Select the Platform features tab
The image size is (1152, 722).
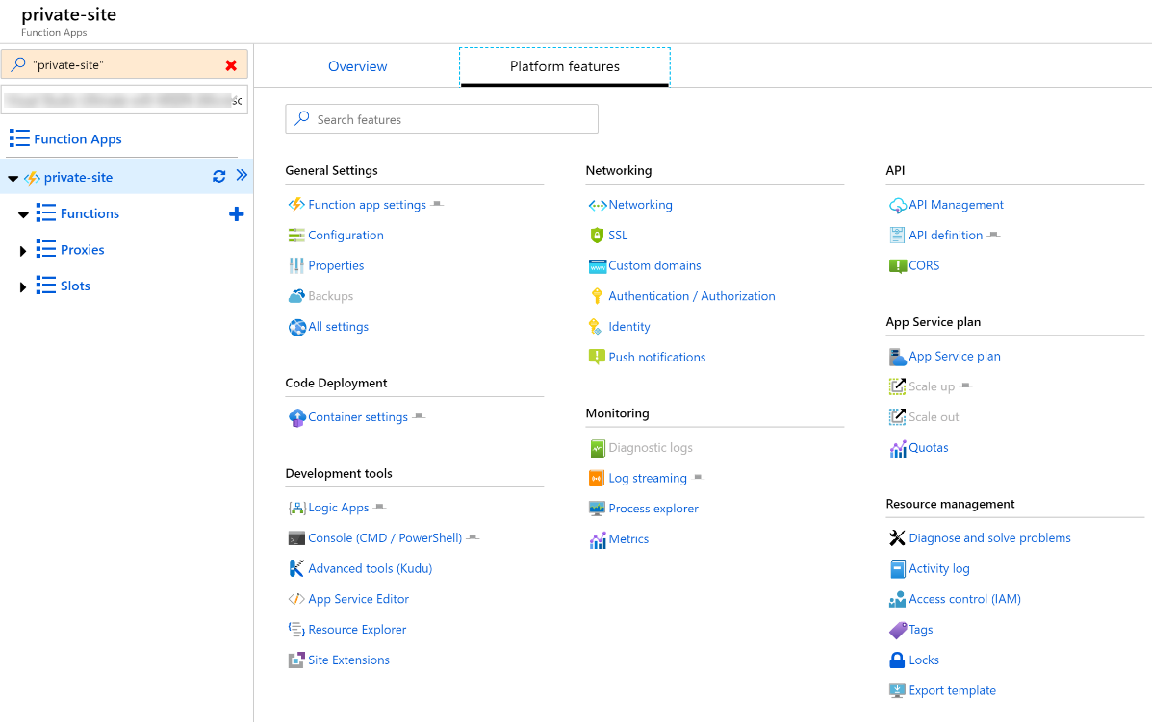(x=565, y=66)
